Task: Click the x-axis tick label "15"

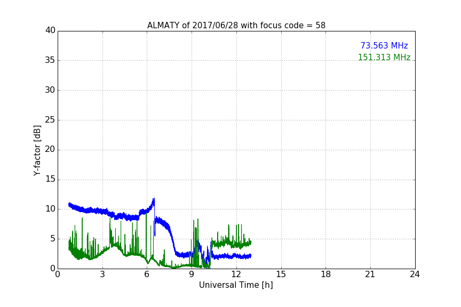Action: [x=281, y=274]
